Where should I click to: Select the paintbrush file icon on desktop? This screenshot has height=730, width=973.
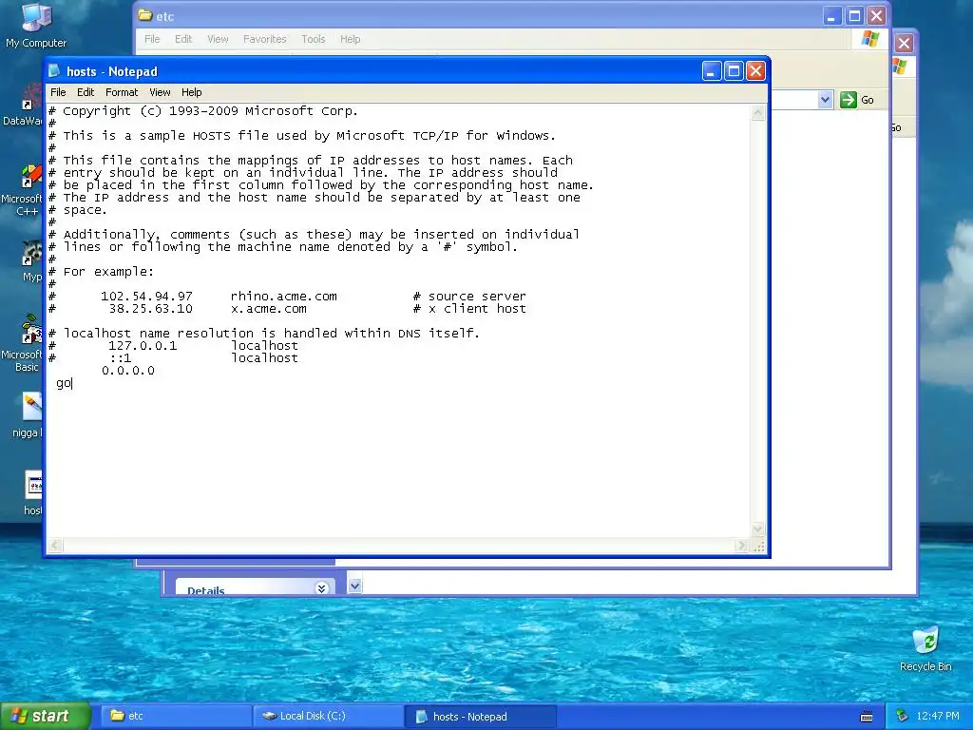(x=32, y=407)
